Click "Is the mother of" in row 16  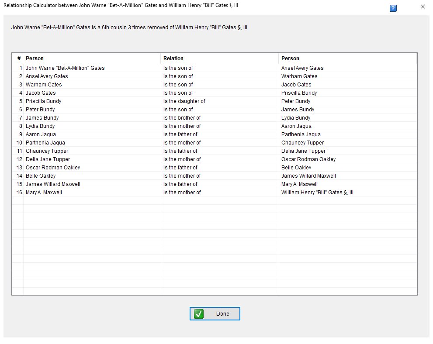pos(182,192)
